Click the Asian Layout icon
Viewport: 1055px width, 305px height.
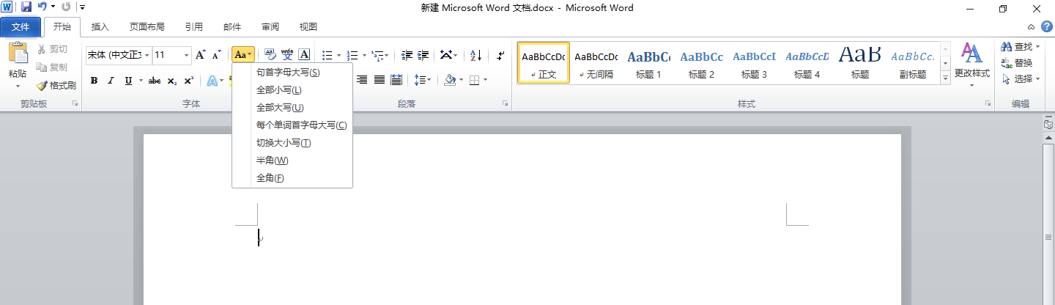pos(445,55)
